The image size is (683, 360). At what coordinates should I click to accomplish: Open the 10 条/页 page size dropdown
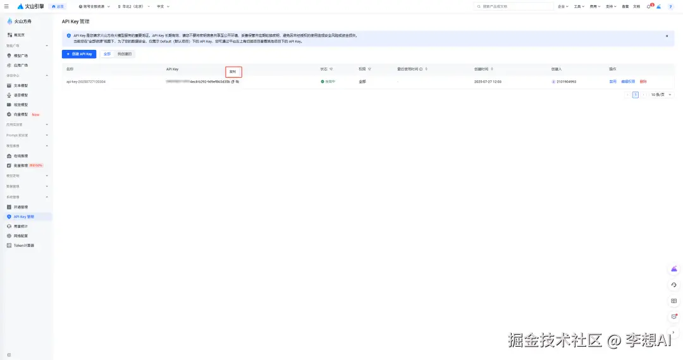click(x=661, y=95)
